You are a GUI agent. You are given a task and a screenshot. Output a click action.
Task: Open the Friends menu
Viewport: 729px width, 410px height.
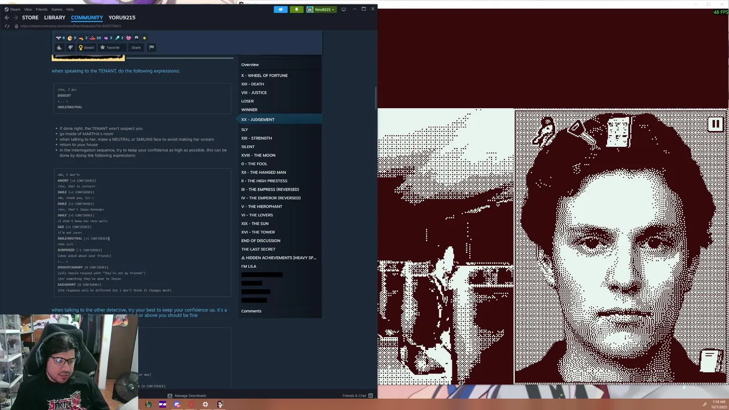[x=42, y=9]
